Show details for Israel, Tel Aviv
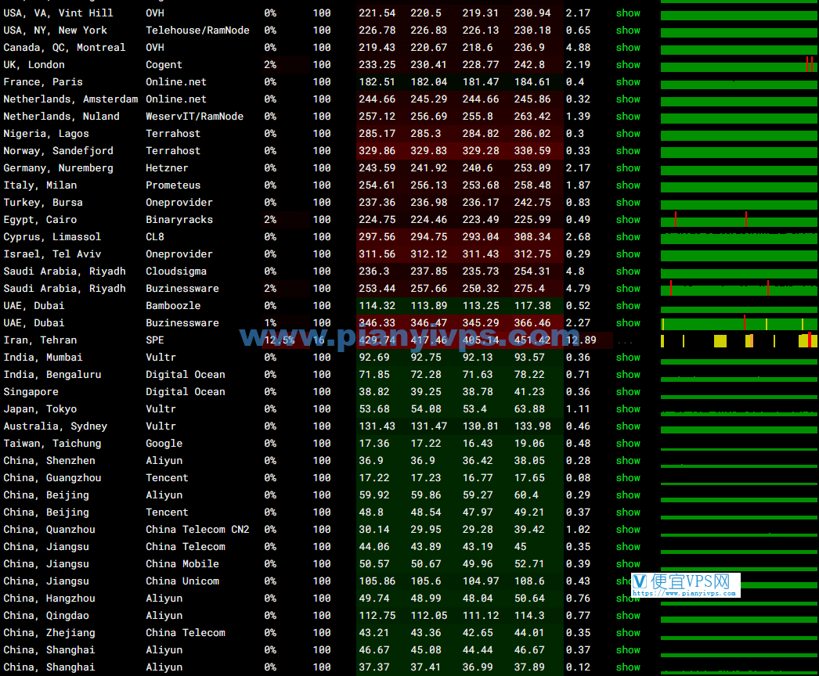 [628, 254]
